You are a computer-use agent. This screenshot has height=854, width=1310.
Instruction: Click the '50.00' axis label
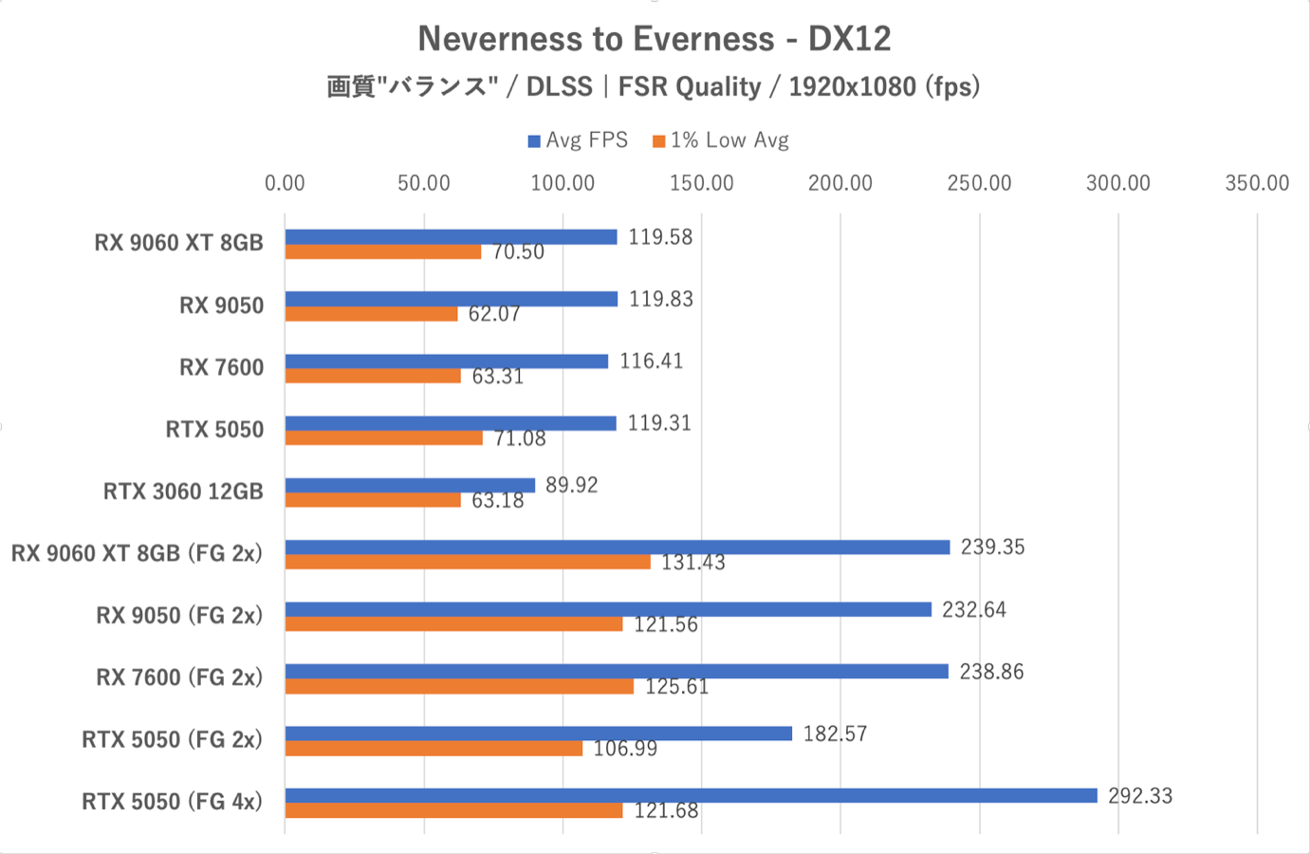(424, 183)
